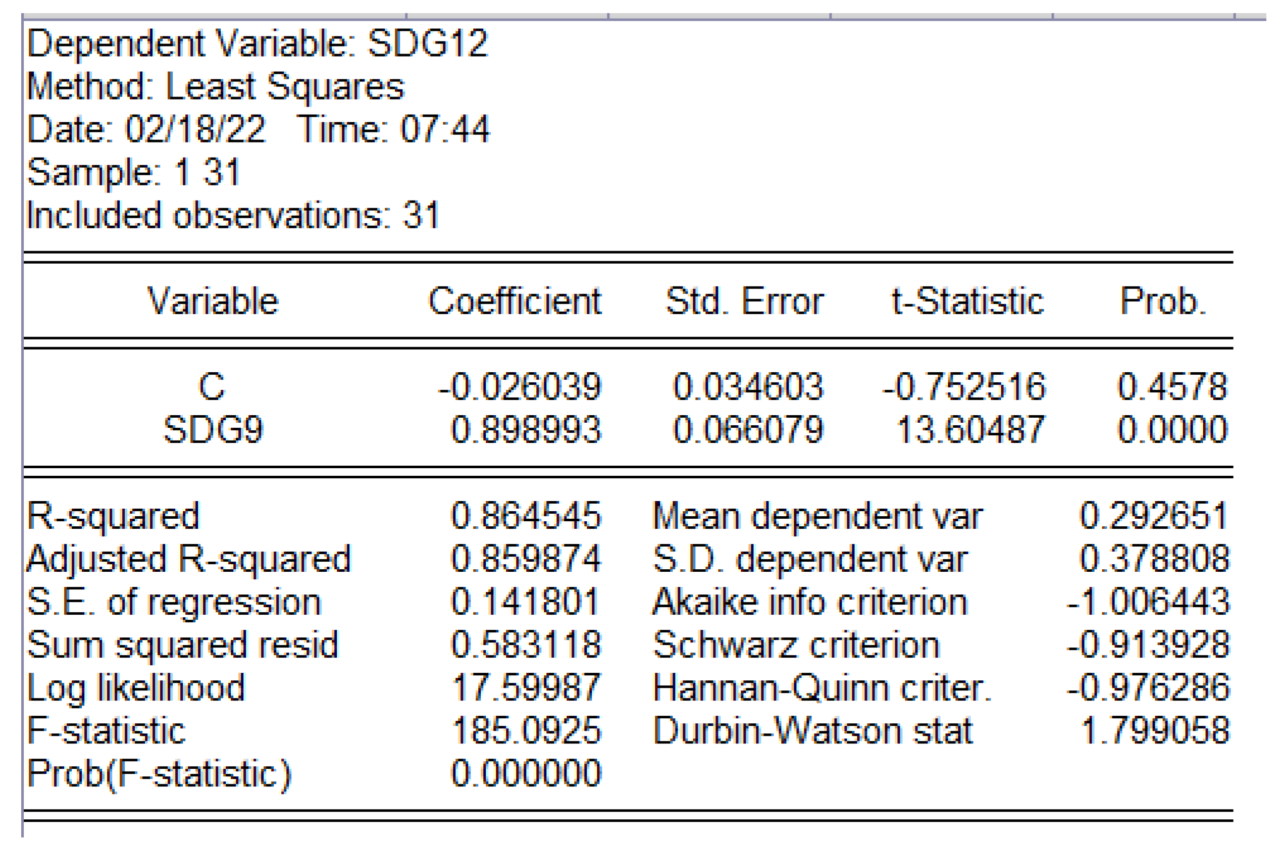Viewport: 1281px width, 843px height.
Task: Click the Adjusted R-squared label
Action: tap(188, 559)
